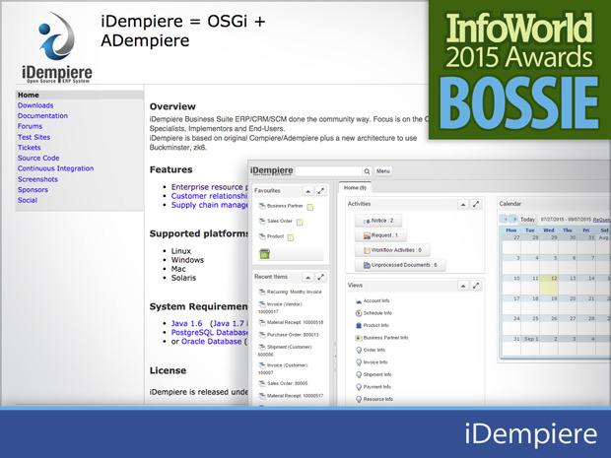Open Workflow Activities : 0
Screen dimensions: 611x458
coord(392,250)
